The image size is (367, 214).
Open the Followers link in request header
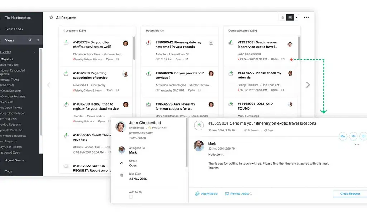(x=252, y=130)
